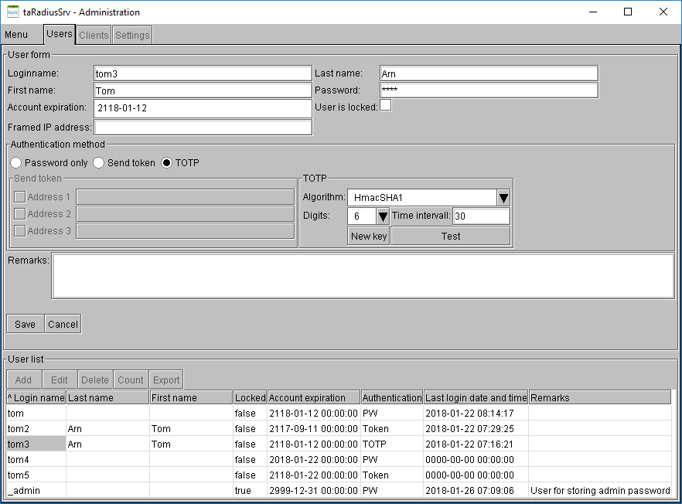Toggle the Address 2 checkbox
The height and width of the screenshot is (504, 682).
(19, 214)
